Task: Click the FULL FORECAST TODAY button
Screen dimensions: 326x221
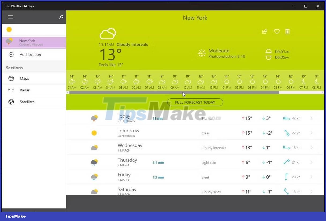Action: 195,102
